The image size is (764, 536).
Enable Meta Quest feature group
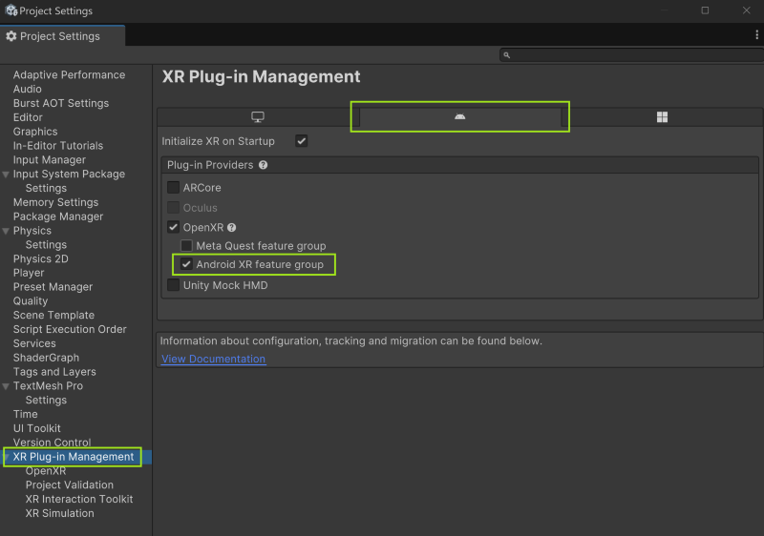(x=187, y=246)
